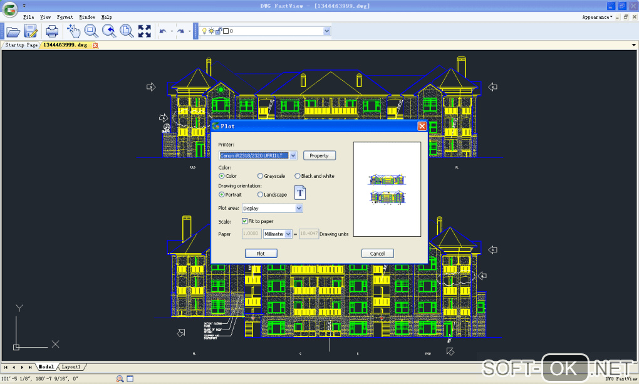Click the Redo arrow icon
639x384 pixels.
click(x=180, y=31)
